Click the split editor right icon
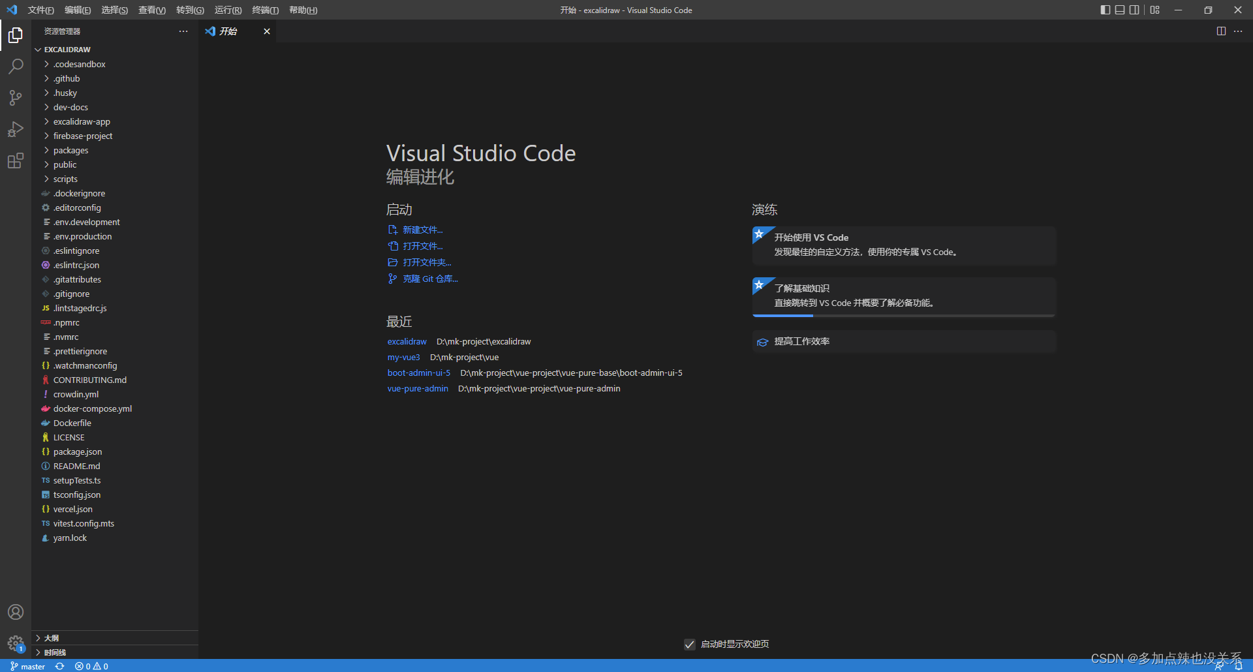 coord(1221,31)
